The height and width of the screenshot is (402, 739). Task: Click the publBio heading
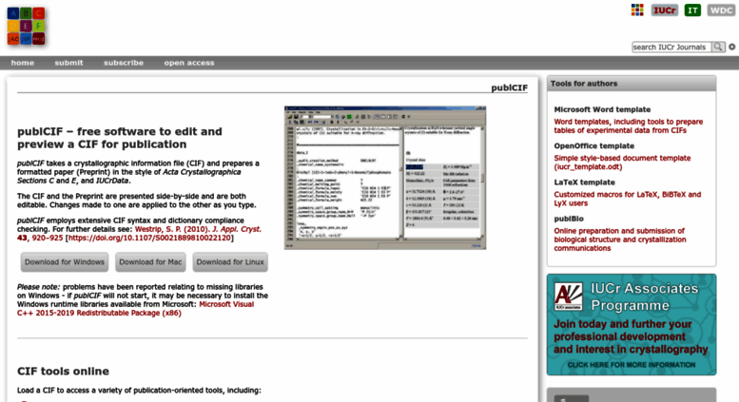click(x=569, y=219)
